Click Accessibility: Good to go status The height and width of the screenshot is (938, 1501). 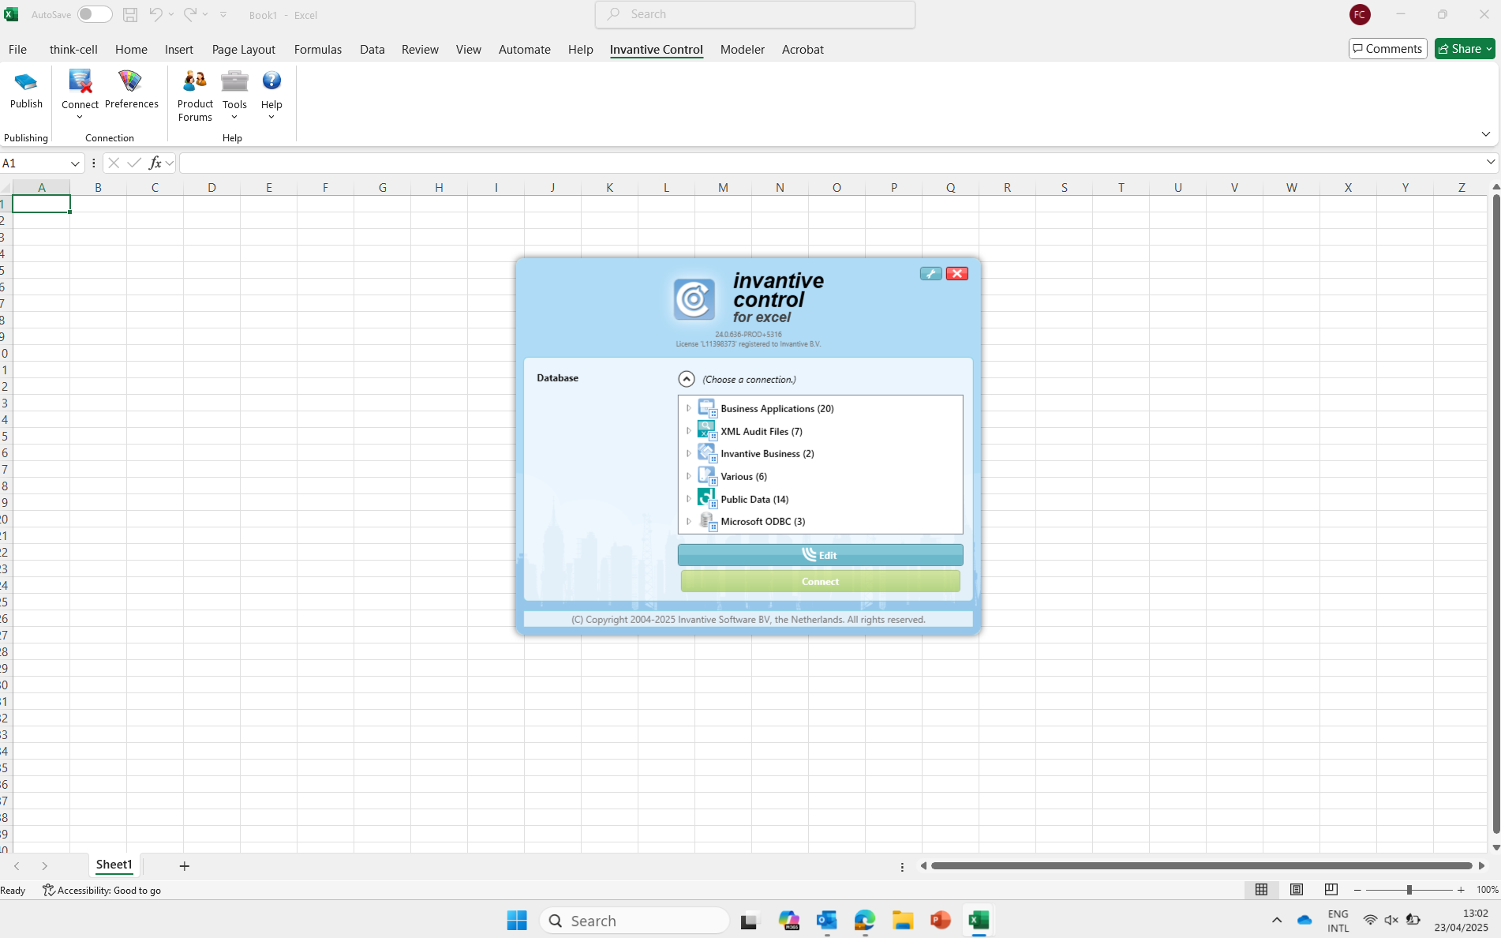pyautogui.click(x=102, y=890)
